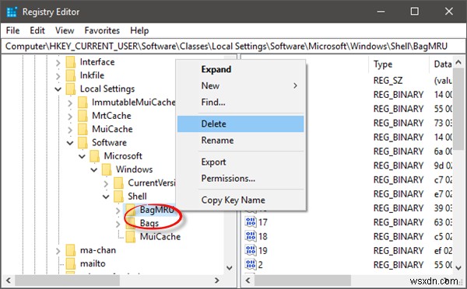Select the Microsoft folder icon
The image size is (467, 289).
tap(94, 156)
